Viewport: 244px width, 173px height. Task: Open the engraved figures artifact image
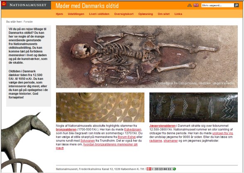point(193,107)
